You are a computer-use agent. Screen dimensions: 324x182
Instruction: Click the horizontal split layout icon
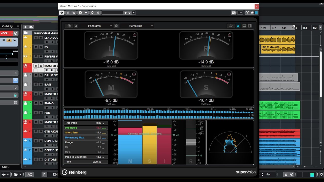point(244,26)
